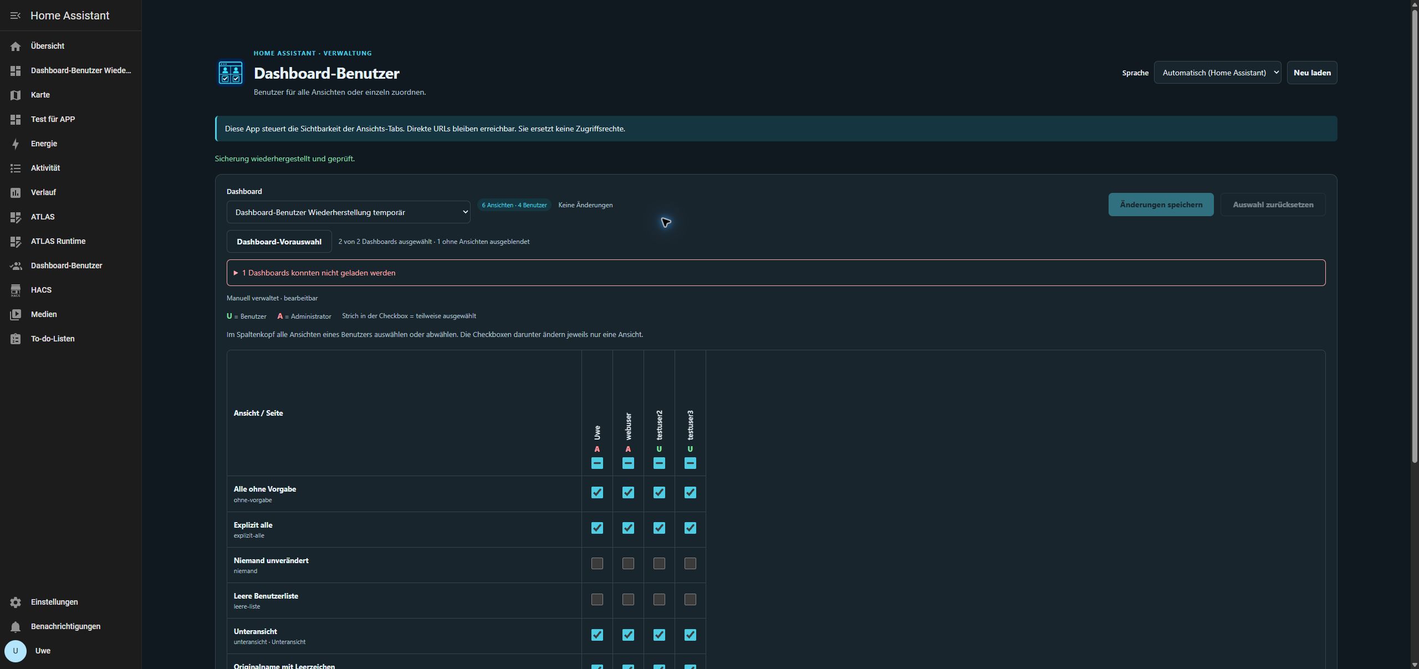Screen dimensions: 1419x669
Task: Uncheck Unteransicht for testuser3
Action: (x=690, y=635)
